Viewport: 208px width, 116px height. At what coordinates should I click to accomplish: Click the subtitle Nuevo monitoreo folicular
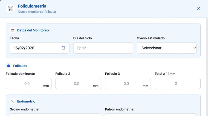(x=37, y=12)
